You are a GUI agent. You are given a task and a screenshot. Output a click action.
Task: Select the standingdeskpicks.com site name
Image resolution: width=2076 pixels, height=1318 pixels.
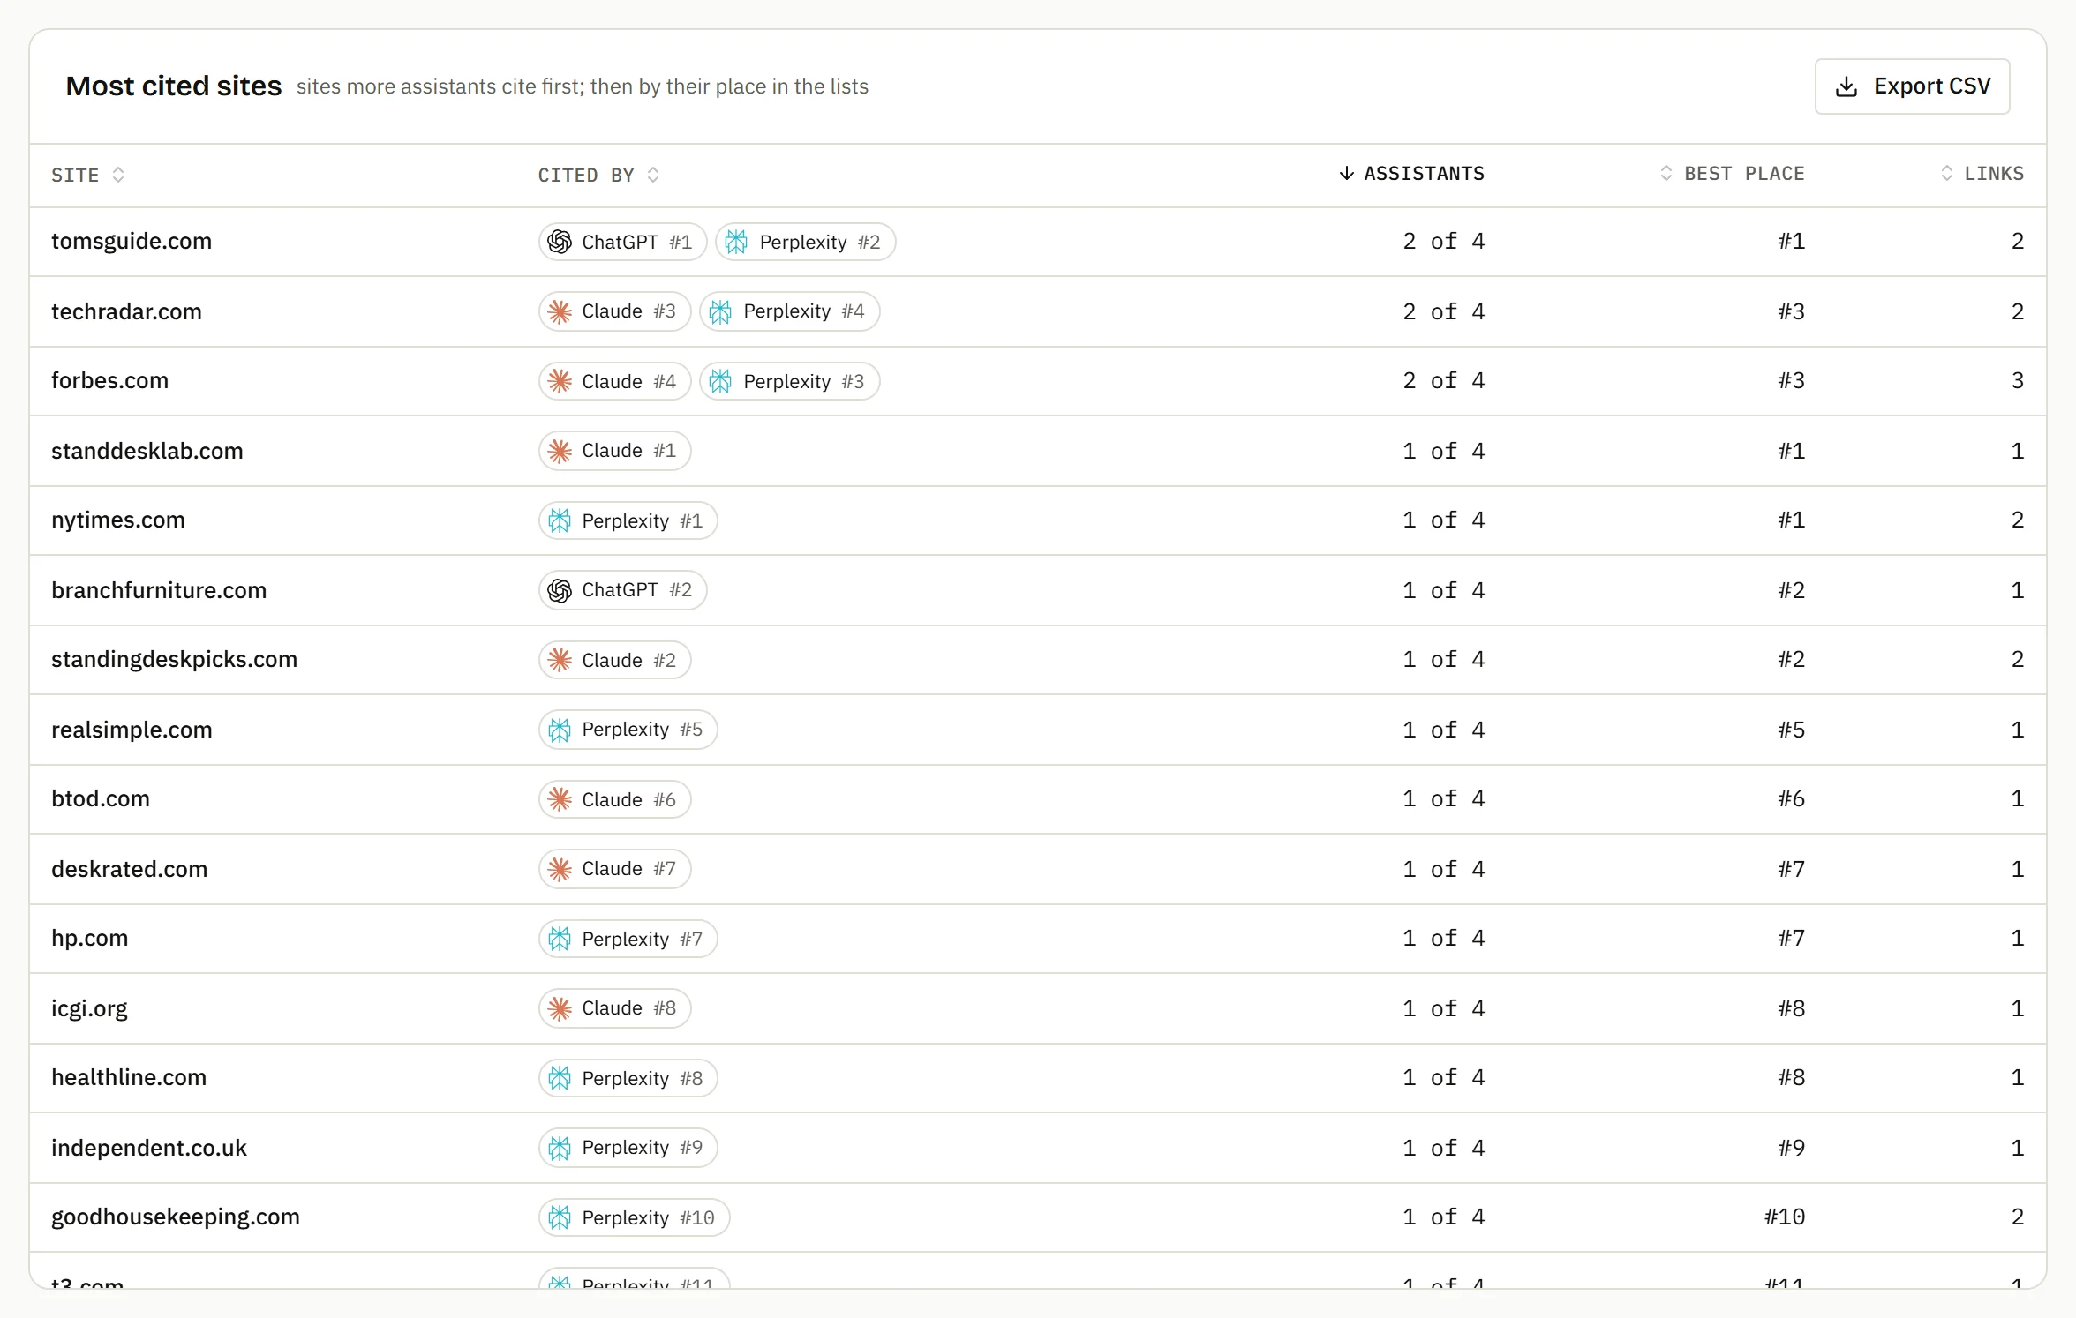pos(174,659)
